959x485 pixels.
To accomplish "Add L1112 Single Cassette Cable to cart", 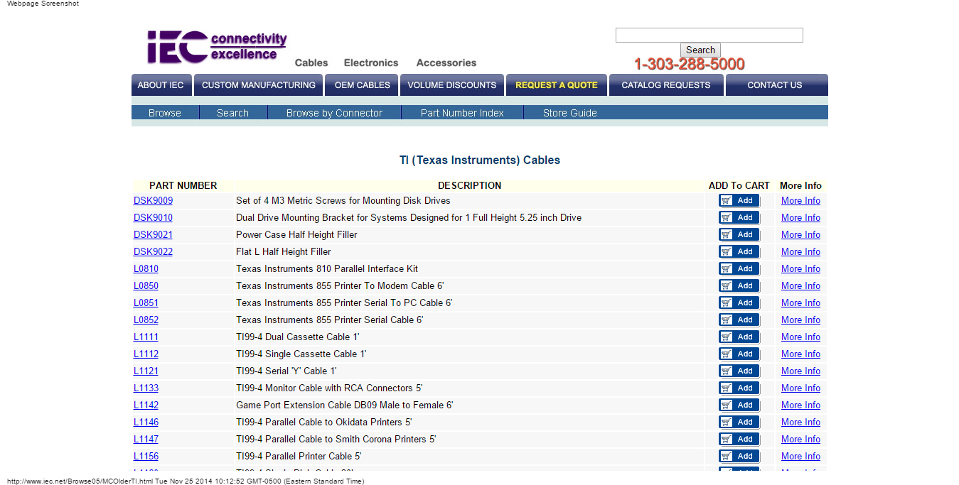I will (739, 354).
